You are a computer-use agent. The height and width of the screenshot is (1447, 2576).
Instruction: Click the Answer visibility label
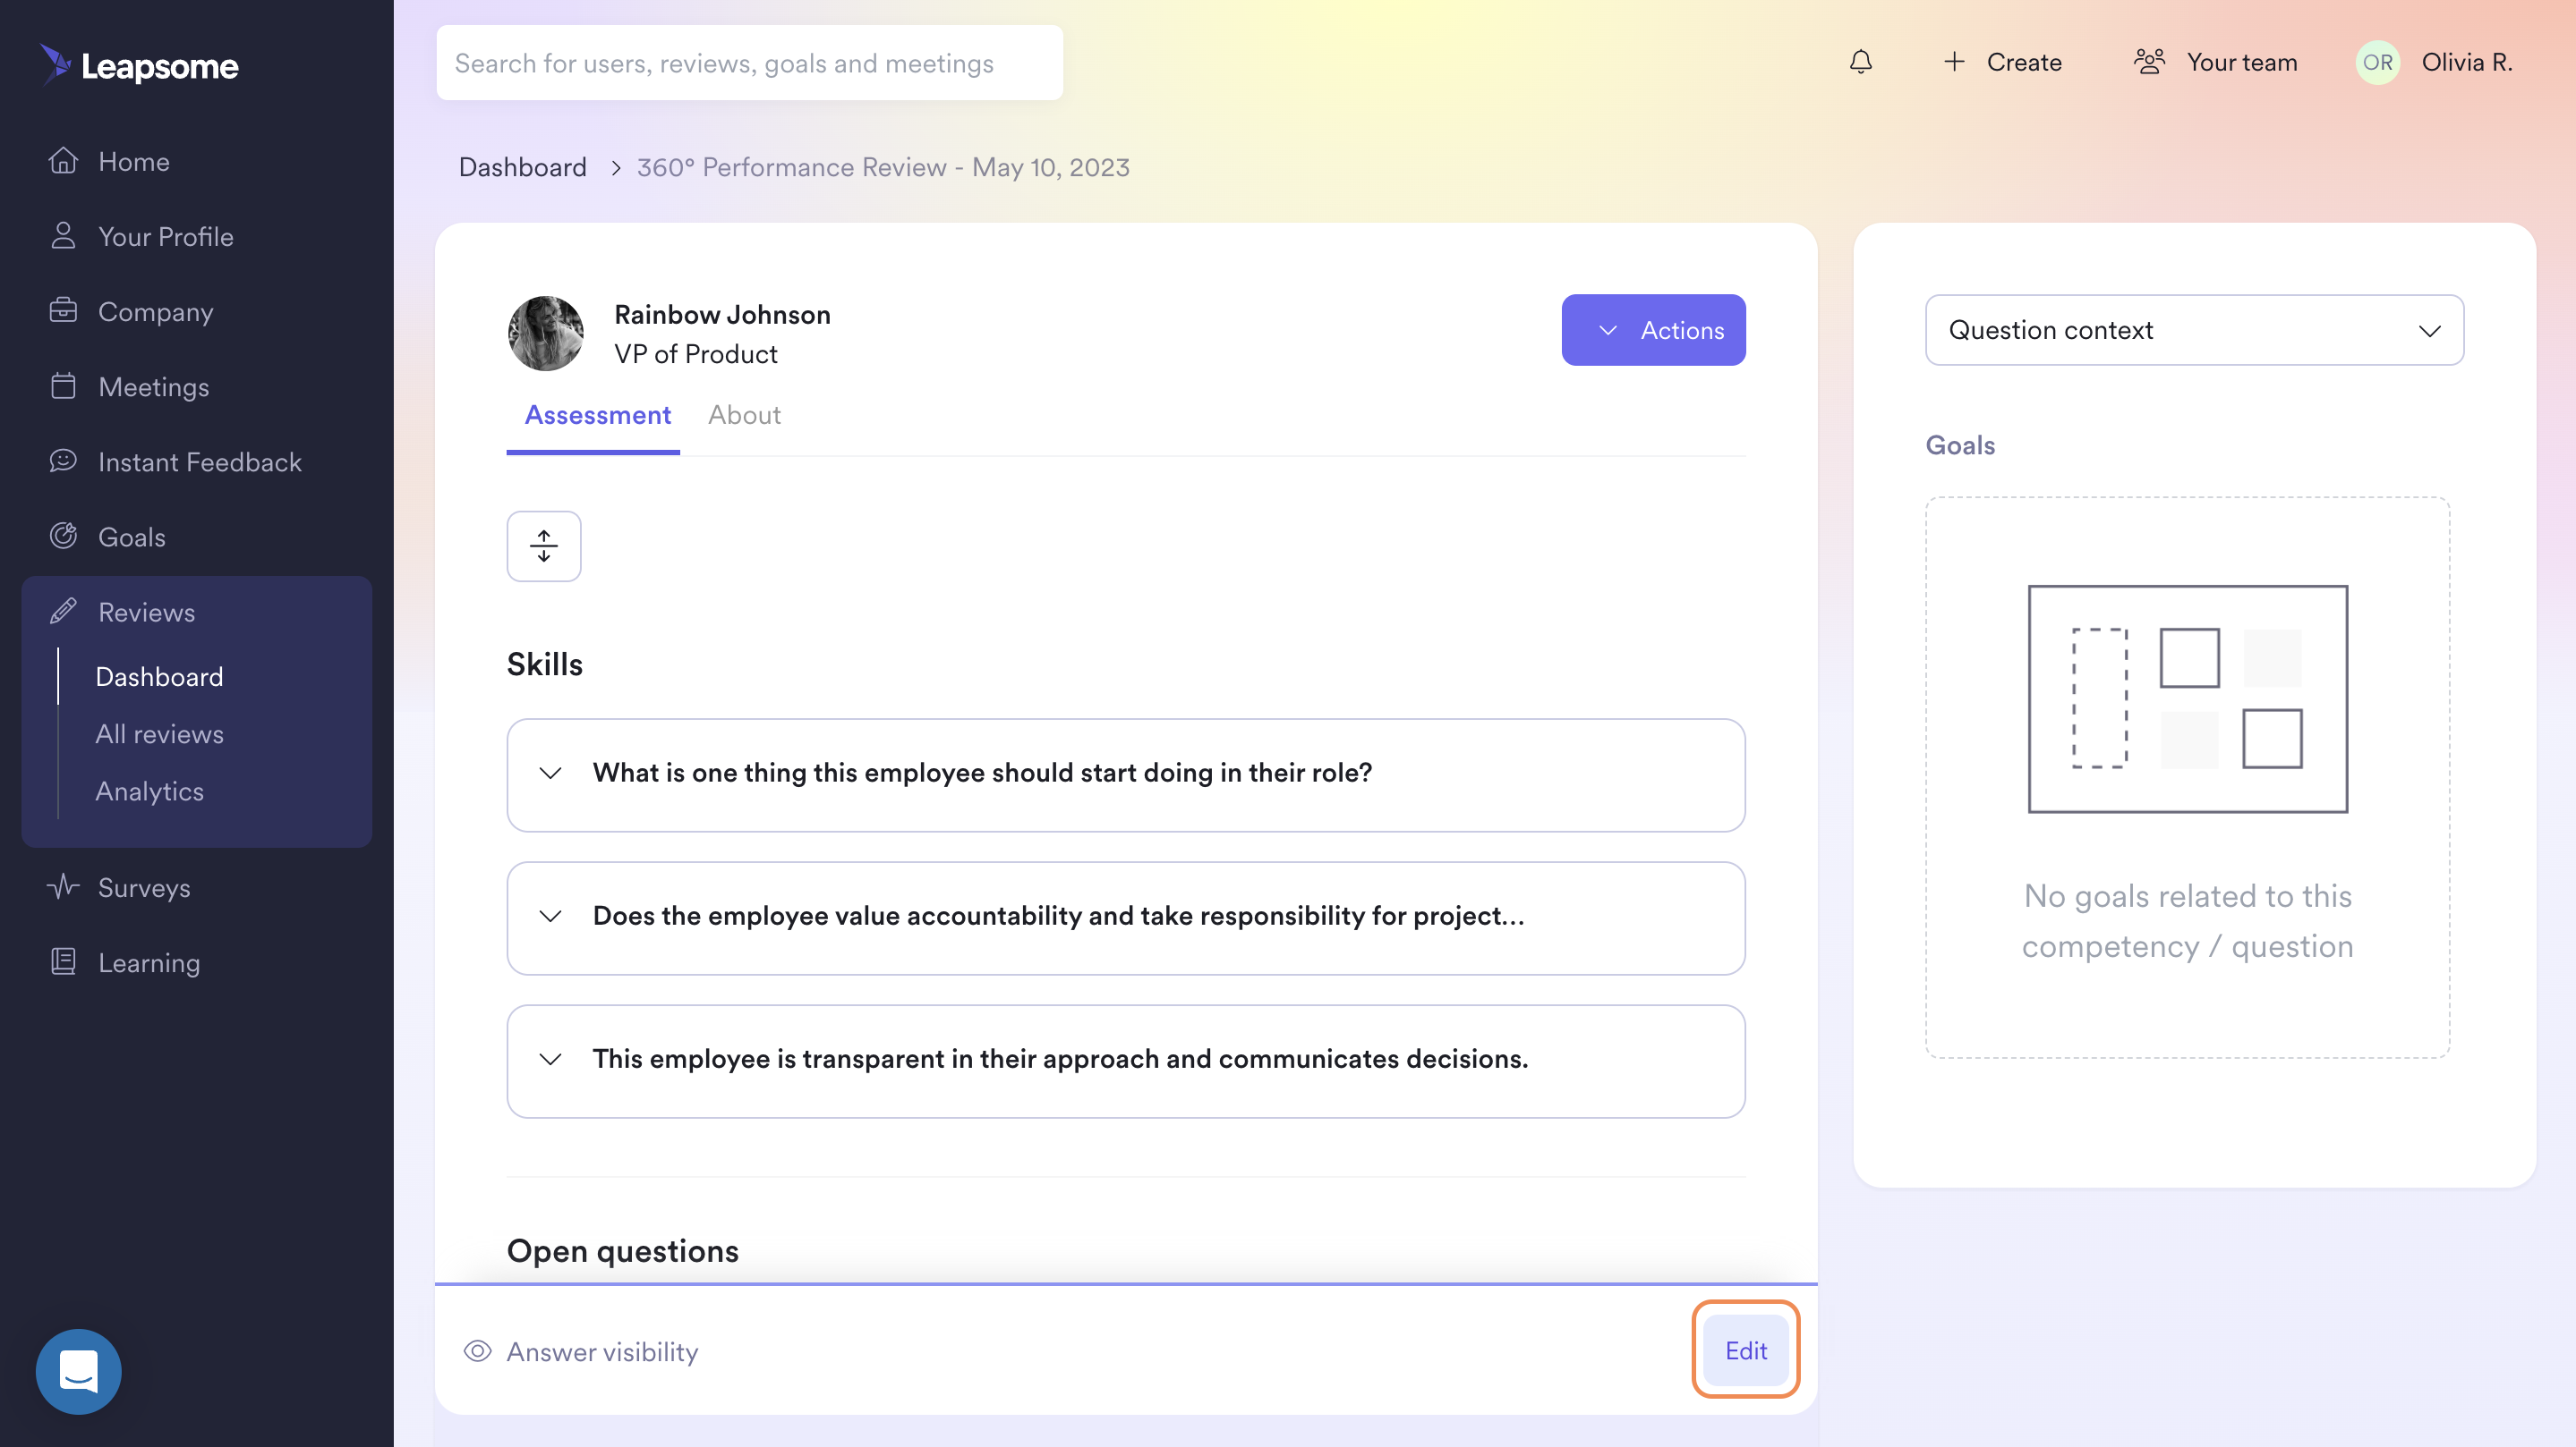(x=602, y=1351)
